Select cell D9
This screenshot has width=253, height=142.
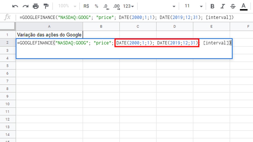coord(175,96)
